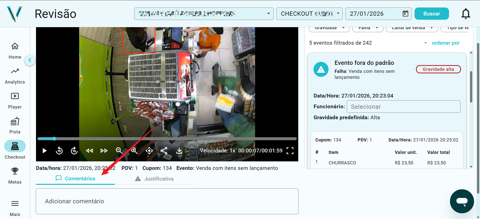
Task: Collapse the sidebar with chevron arrow
Action: [x=30, y=60]
